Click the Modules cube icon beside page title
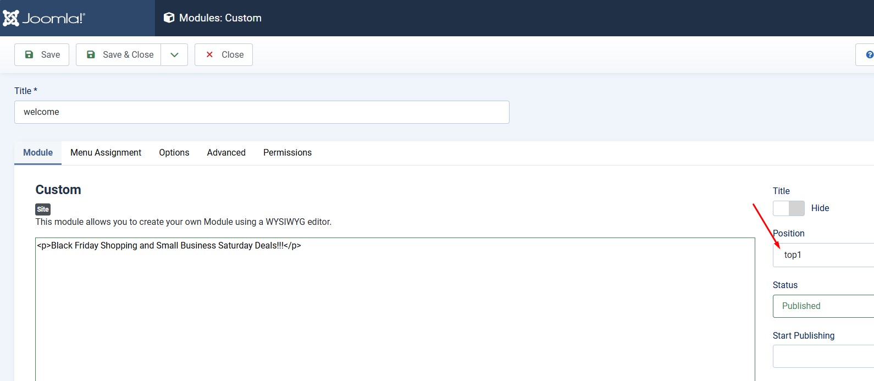874x381 pixels. pyautogui.click(x=169, y=18)
